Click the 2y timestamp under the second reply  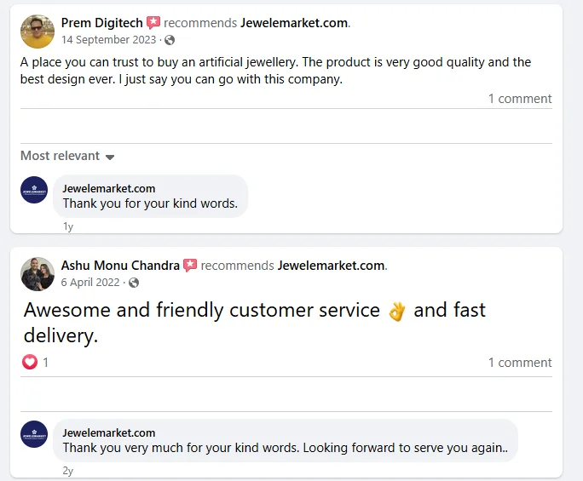tap(67, 471)
